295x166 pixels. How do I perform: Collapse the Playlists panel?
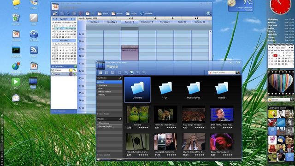click(120, 119)
